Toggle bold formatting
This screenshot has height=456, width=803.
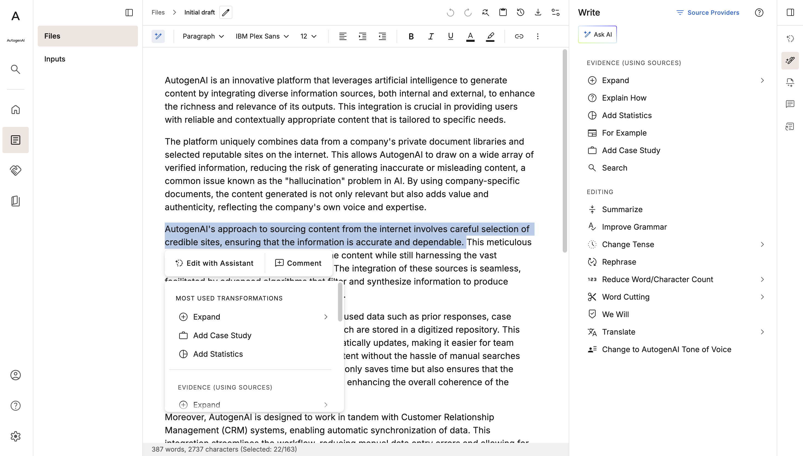411,36
